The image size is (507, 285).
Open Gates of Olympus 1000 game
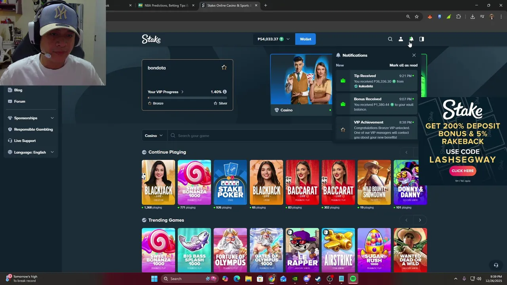pyautogui.click(x=266, y=250)
